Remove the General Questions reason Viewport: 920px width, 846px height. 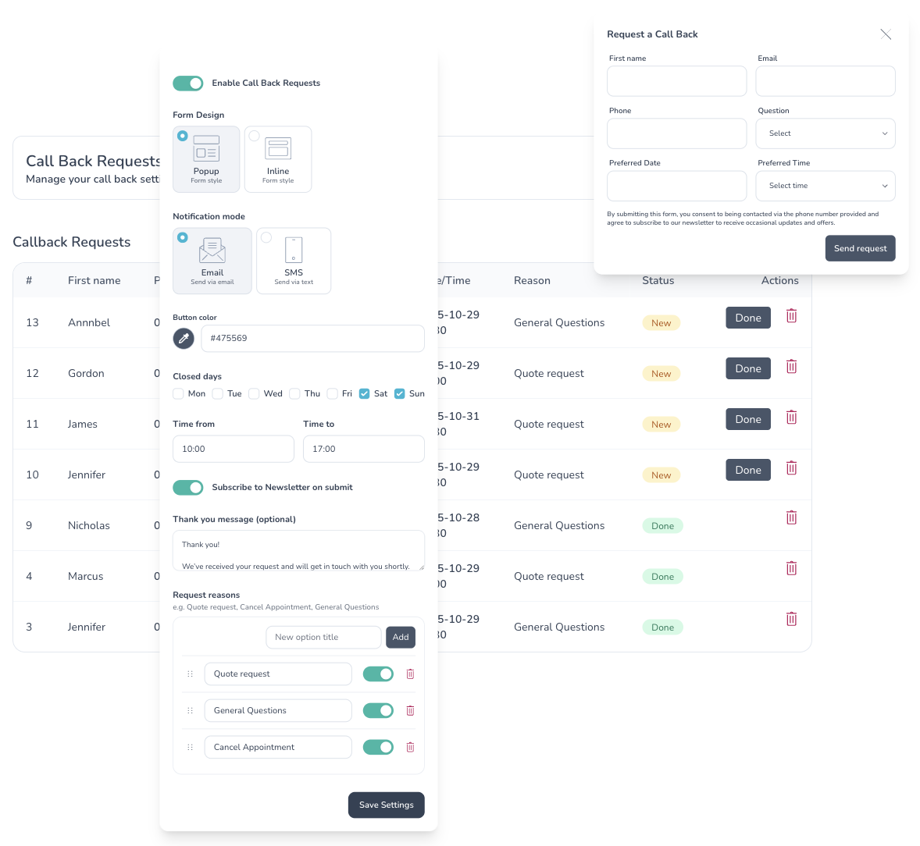410,710
